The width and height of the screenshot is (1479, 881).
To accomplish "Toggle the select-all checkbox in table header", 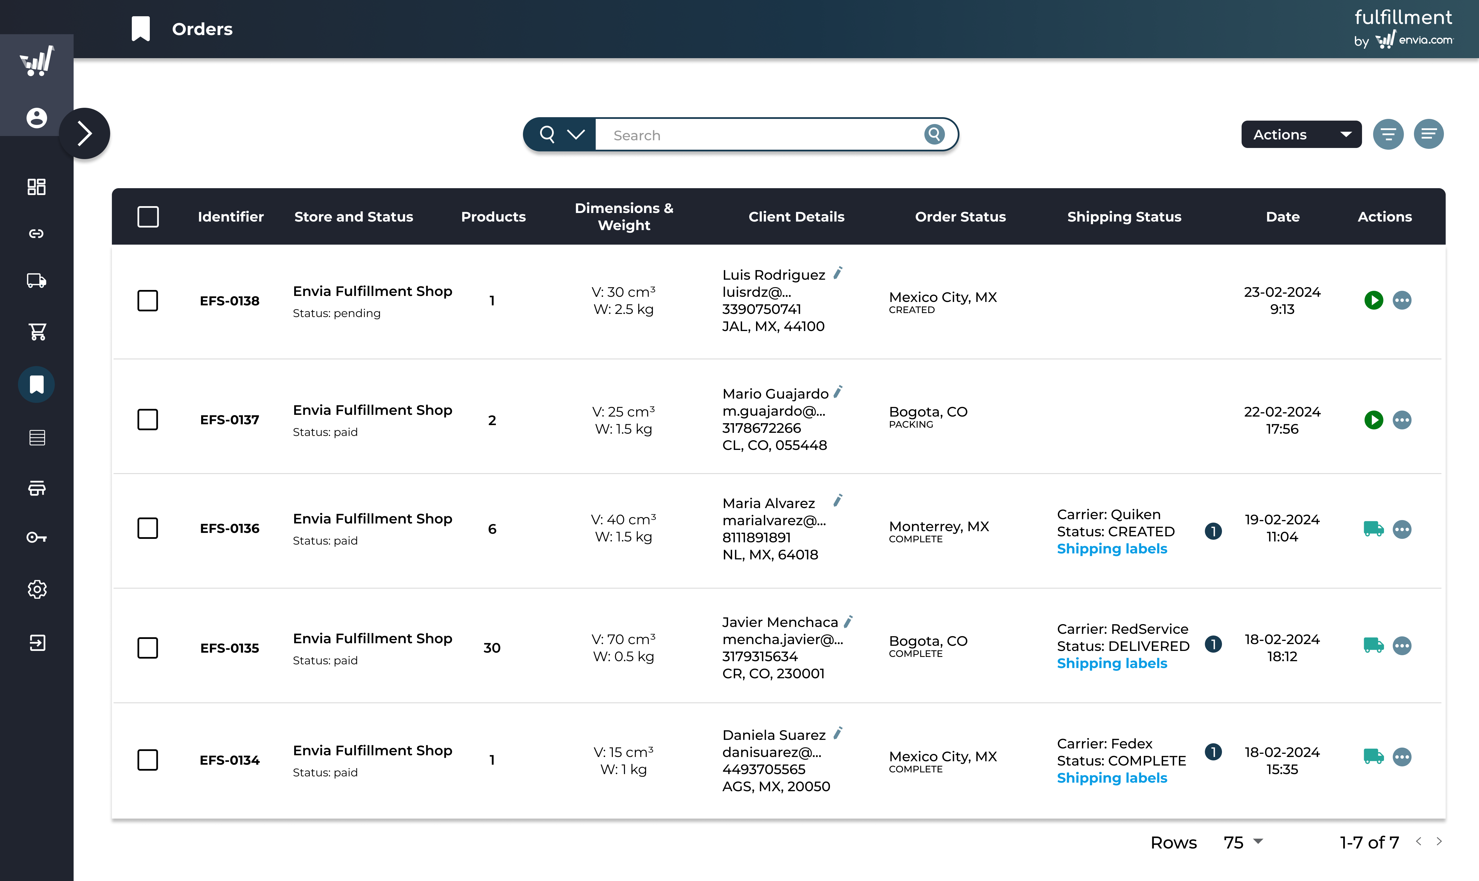I will (x=148, y=217).
